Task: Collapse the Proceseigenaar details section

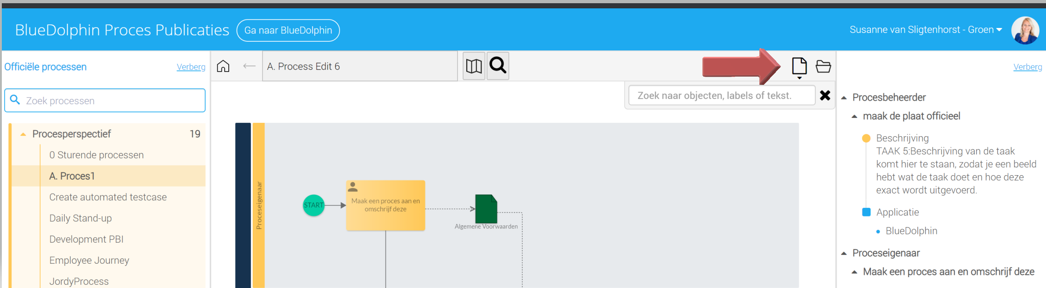Action: 844,253
